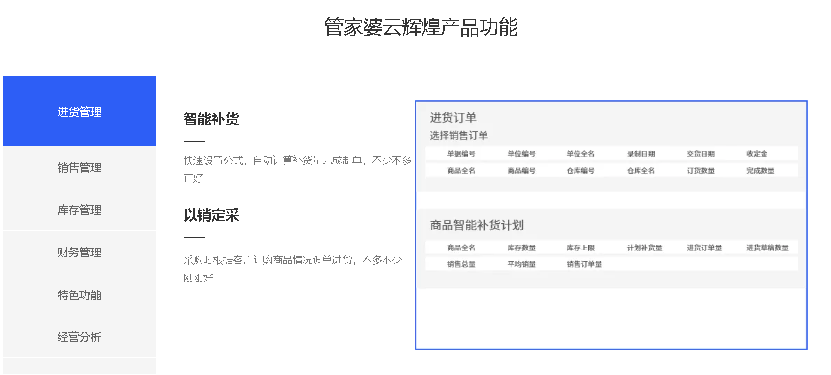This screenshot has width=831, height=375.
Task: Click the 进货订单 title in the preview
Action: (x=453, y=118)
